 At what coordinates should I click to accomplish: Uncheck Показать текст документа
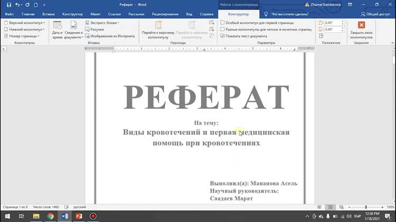(x=244, y=36)
